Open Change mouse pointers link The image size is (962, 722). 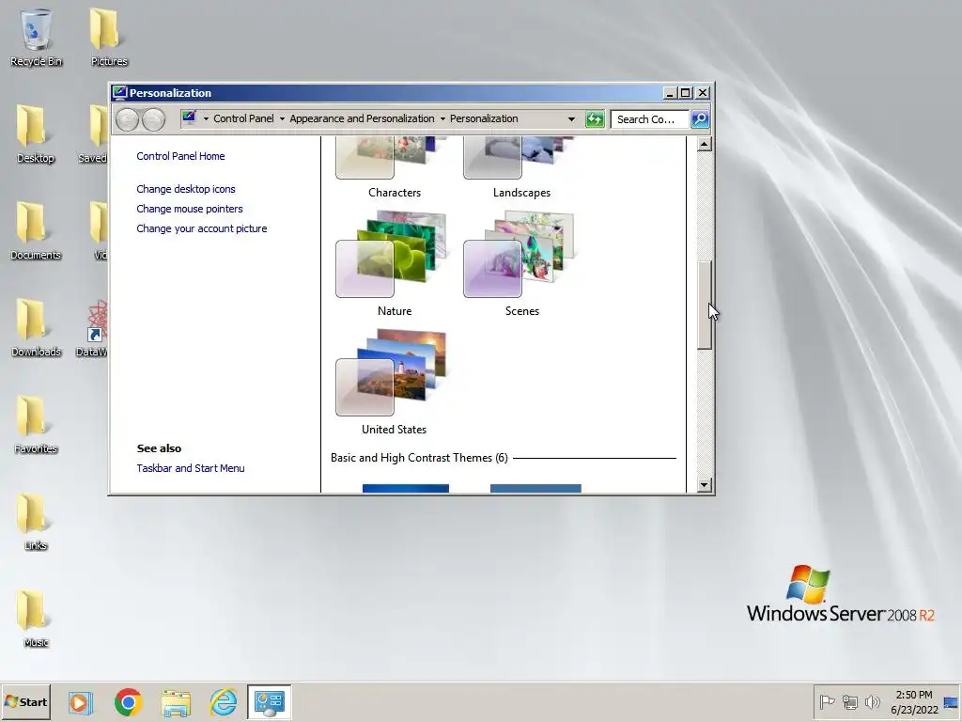(x=190, y=209)
